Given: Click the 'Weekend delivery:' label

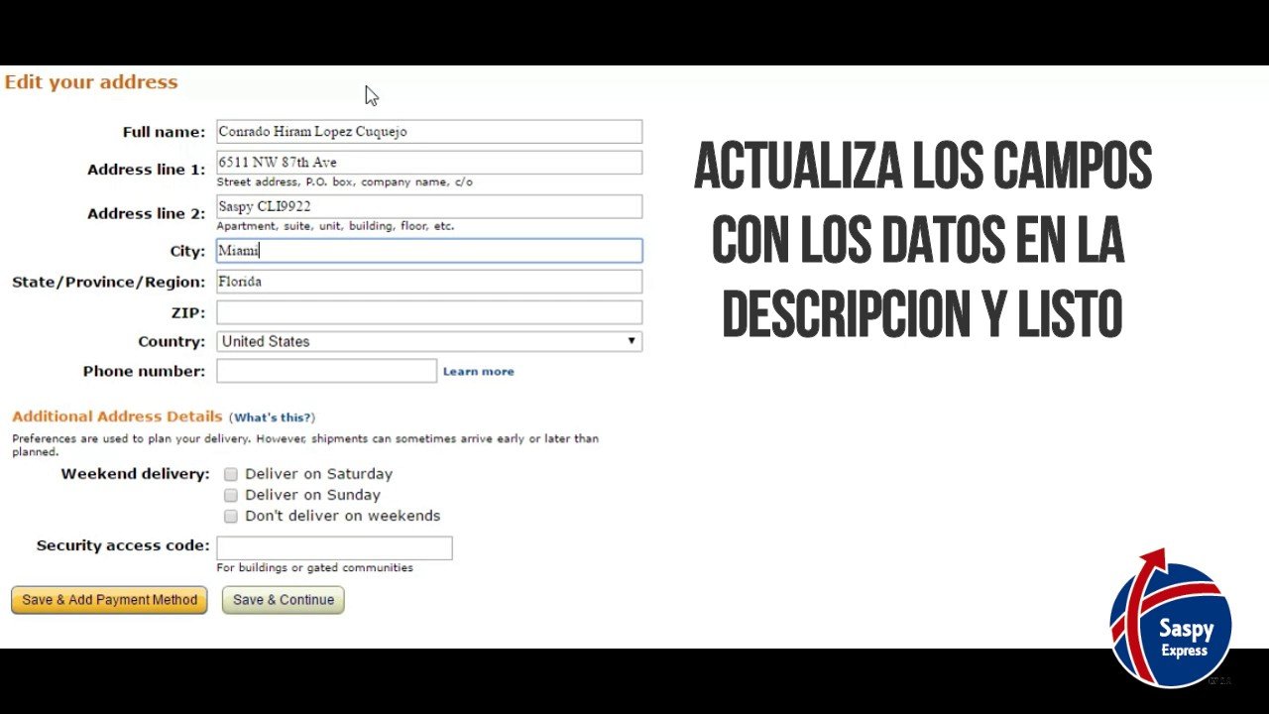Looking at the screenshot, I should click(x=135, y=474).
